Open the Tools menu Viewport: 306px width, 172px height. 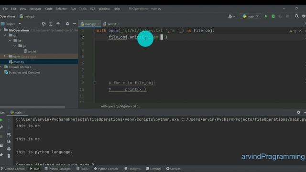(x=83, y=9)
